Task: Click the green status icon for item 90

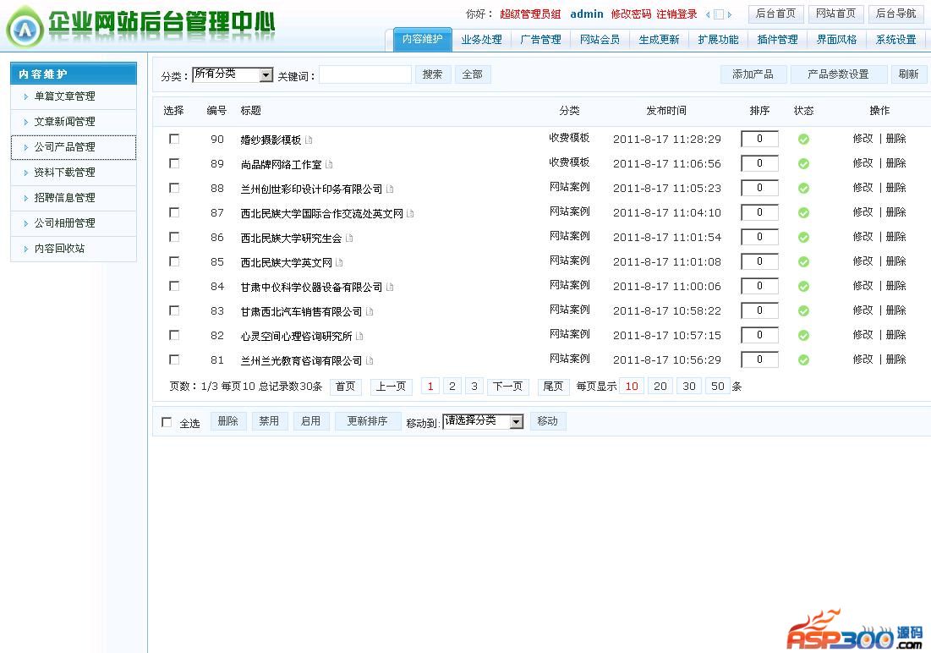Action: pos(803,140)
